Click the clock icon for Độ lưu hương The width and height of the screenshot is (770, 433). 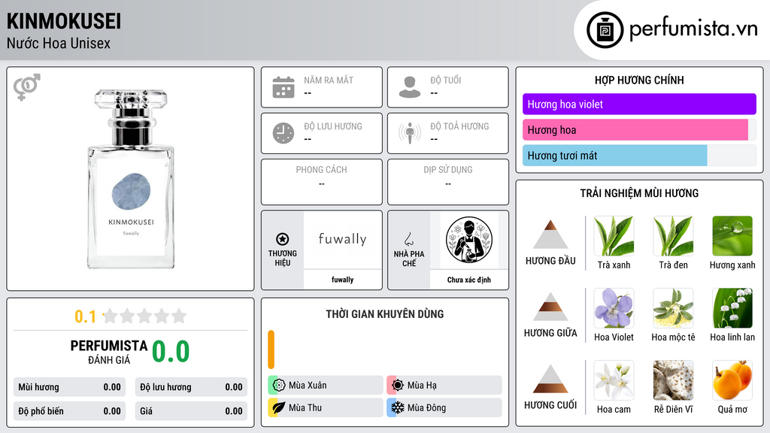pos(283,133)
